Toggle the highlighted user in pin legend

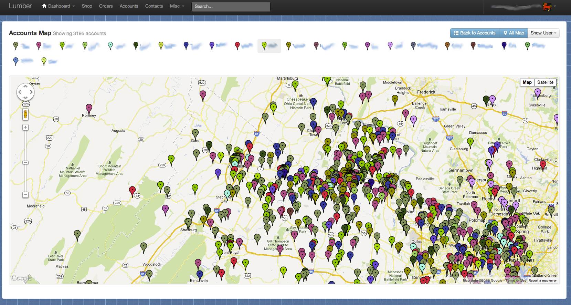269,46
